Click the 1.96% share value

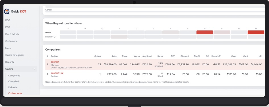coord(124,74)
